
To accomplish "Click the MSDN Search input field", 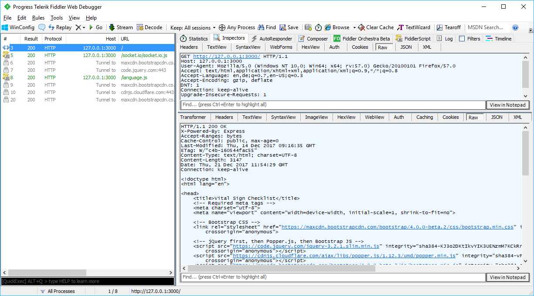I will tap(487, 27).
